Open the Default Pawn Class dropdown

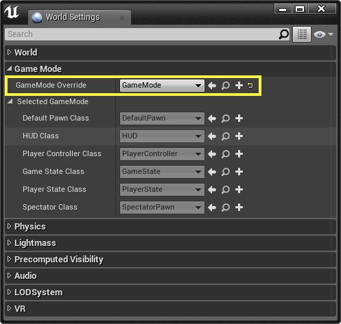click(162, 119)
